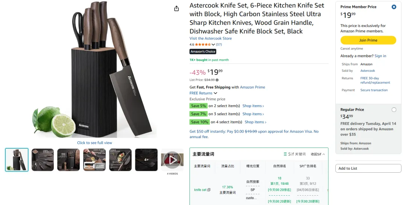Open the Sif keyword menu icon
The width and height of the screenshot is (406, 205).
coord(285,154)
